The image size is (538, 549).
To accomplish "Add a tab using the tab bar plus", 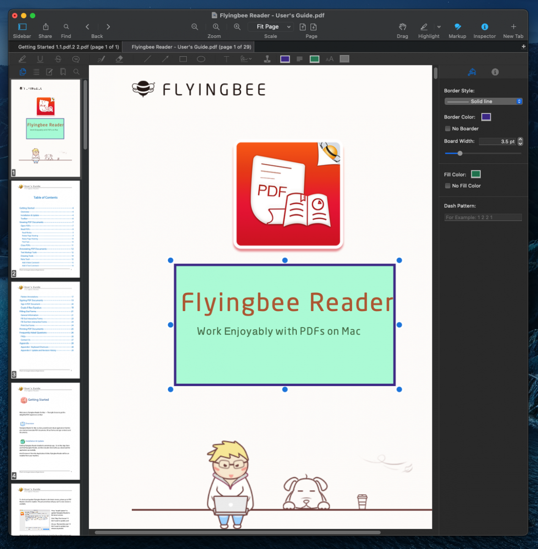I will coord(524,47).
